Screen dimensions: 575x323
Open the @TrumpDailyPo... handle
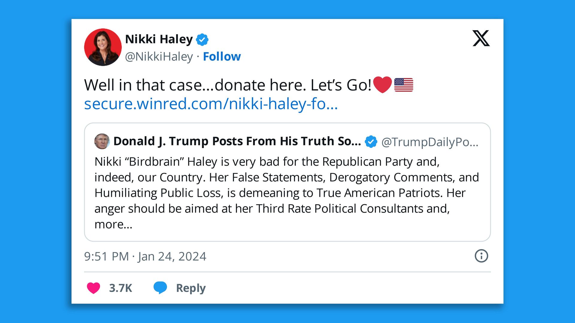430,142
